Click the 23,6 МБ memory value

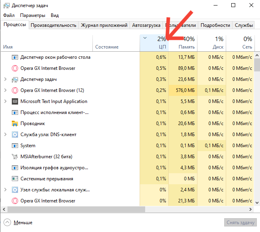click(186, 79)
